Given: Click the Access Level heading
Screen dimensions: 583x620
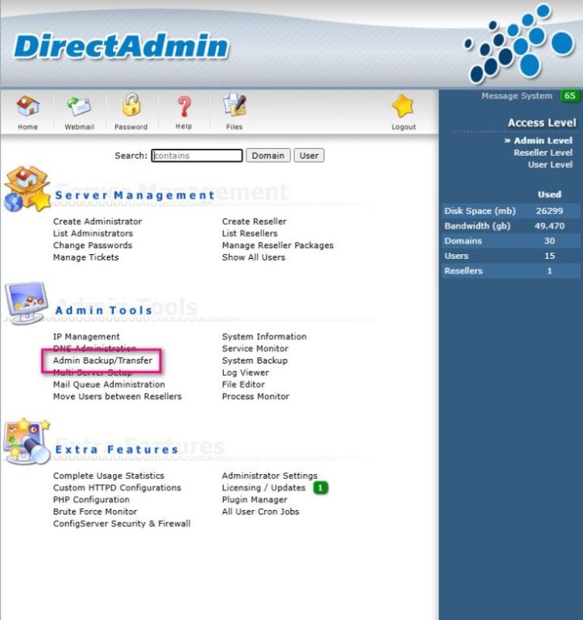Looking at the screenshot, I should (541, 122).
